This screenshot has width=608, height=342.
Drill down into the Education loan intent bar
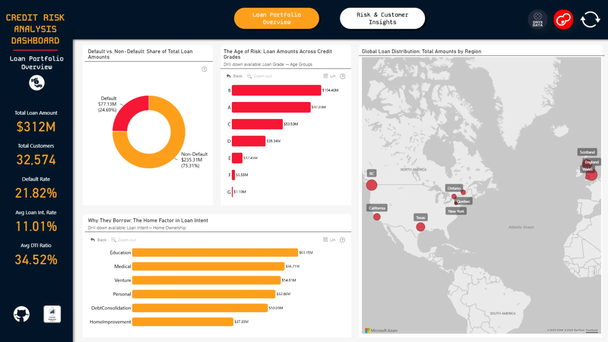215,252
